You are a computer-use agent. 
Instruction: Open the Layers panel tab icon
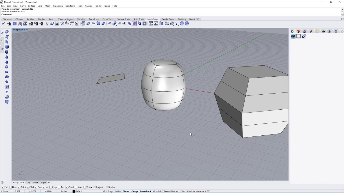click(298, 31)
